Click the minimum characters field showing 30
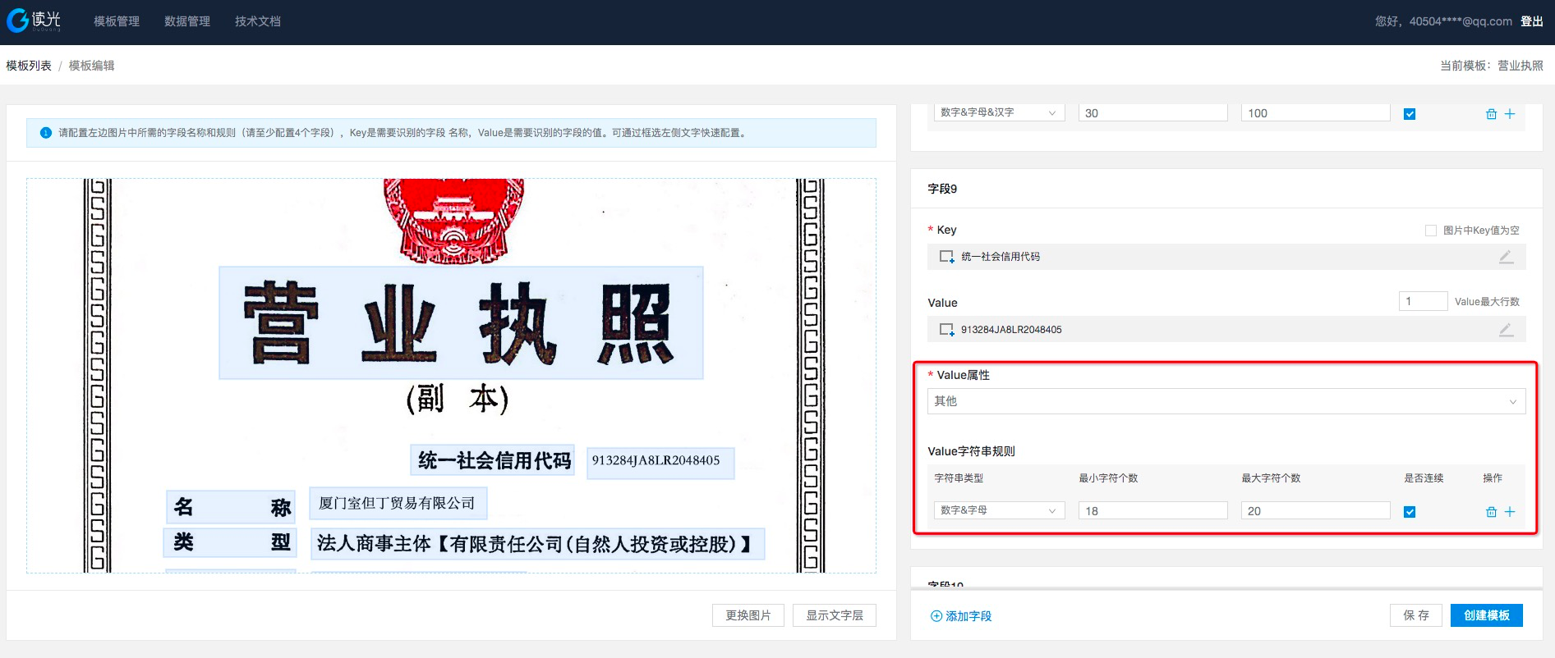The width and height of the screenshot is (1555, 658). point(1152,112)
